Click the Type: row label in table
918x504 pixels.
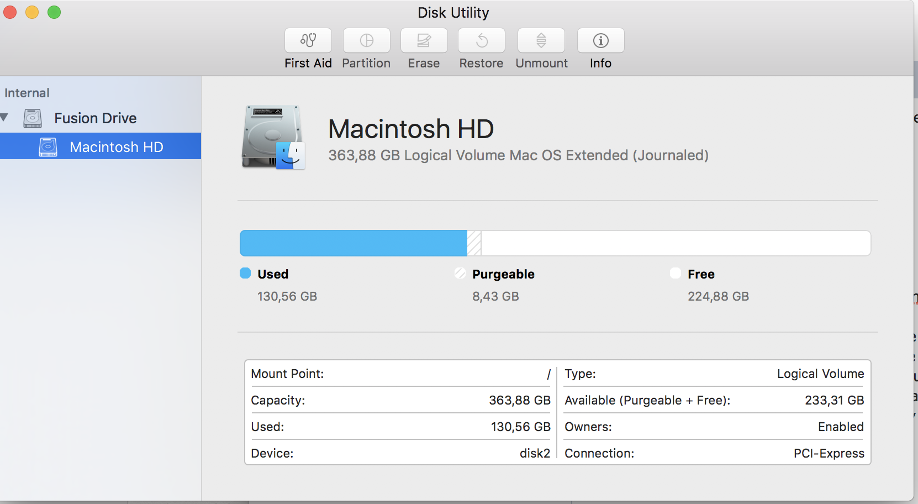[580, 374]
